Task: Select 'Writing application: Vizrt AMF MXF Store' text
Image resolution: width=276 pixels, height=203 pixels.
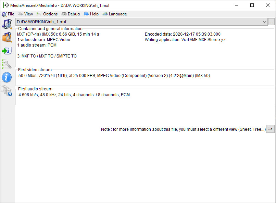Action: pos(185,40)
